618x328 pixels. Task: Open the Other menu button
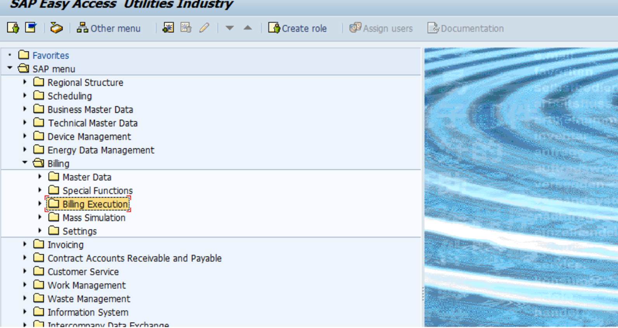click(x=108, y=28)
